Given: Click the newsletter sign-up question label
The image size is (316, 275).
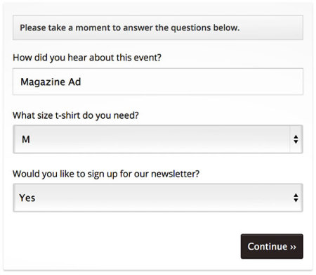Looking at the screenshot, I should [x=106, y=174].
